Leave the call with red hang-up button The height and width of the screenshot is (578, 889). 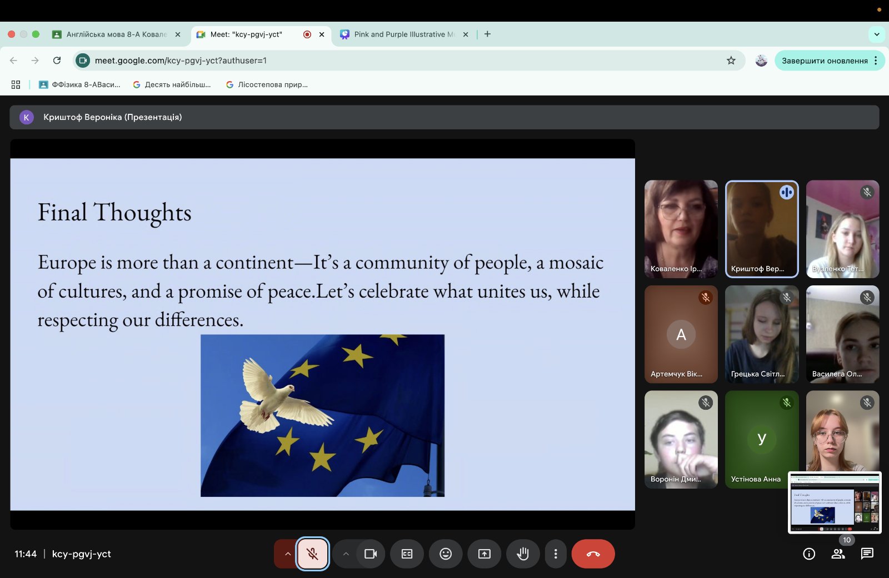tap(593, 554)
